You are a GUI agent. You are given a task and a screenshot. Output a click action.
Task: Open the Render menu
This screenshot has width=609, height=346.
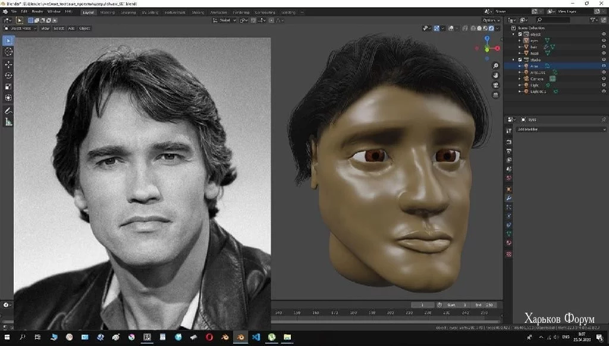point(37,11)
